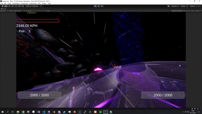Image resolution: width=202 pixels, height=114 pixels.
Task: Pause the running game
Action: 99,6
